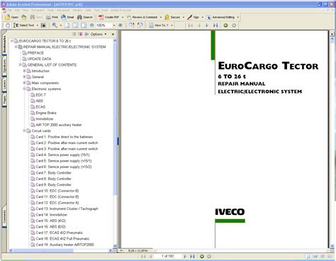This screenshot has height=261, width=336.
Task: Switch to Facing pages layout
Action: tap(330, 256)
